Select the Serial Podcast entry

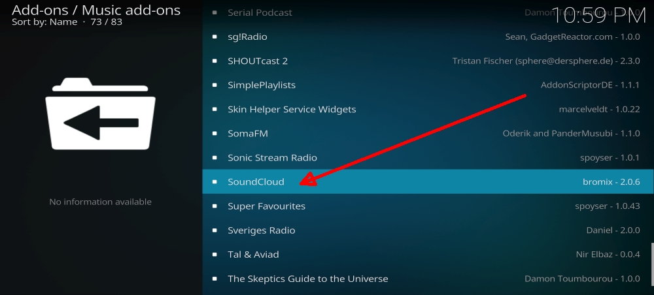click(426, 12)
